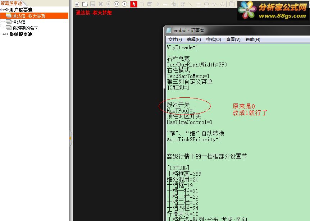Click the 十档一栏=21 line
The height and width of the screenshot is (221, 310).
tap(182, 191)
